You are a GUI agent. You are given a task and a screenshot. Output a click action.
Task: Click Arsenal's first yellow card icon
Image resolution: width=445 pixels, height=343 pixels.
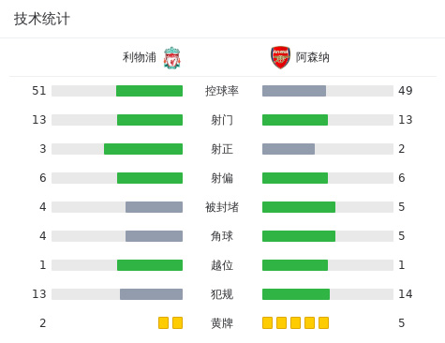tap(267, 323)
